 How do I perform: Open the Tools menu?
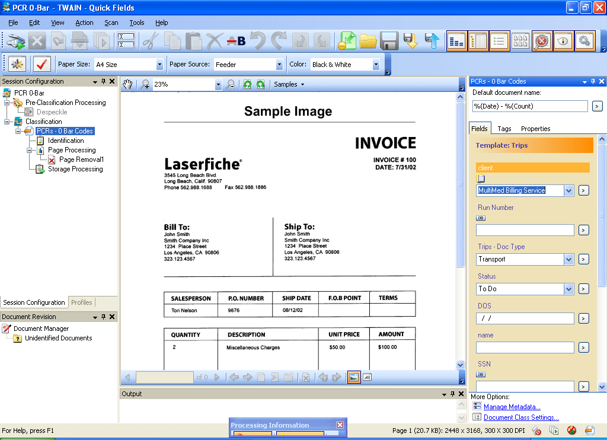(137, 23)
